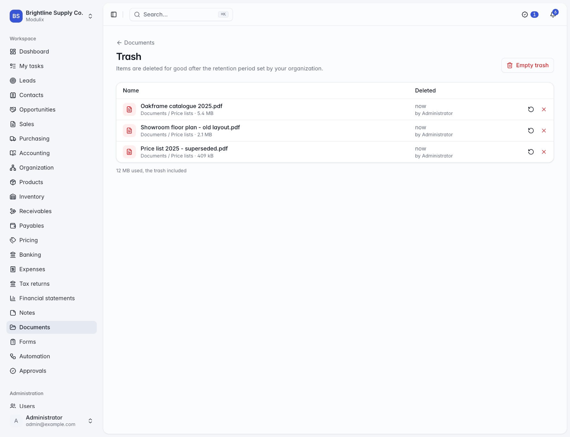Image resolution: width=570 pixels, height=437 pixels.
Task: Focus the Search field
Action: click(x=181, y=15)
